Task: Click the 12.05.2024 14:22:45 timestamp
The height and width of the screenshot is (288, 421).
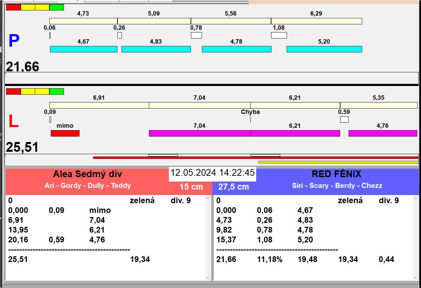Action: (213, 173)
